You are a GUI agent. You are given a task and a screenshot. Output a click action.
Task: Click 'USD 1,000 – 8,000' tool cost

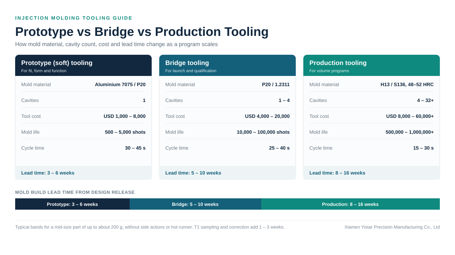[x=124, y=116]
